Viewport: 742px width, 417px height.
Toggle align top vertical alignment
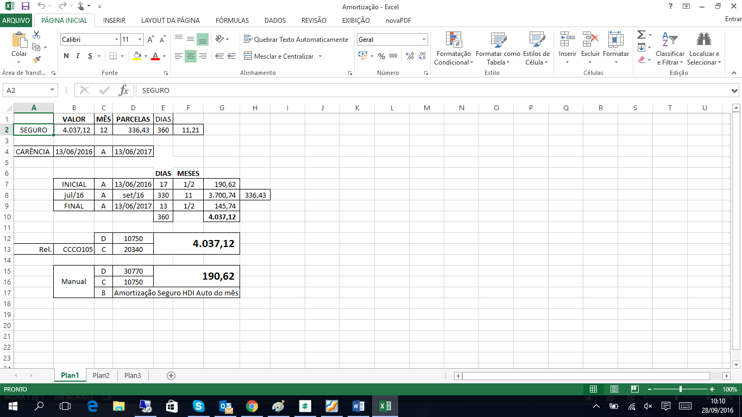tap(179, 39)
